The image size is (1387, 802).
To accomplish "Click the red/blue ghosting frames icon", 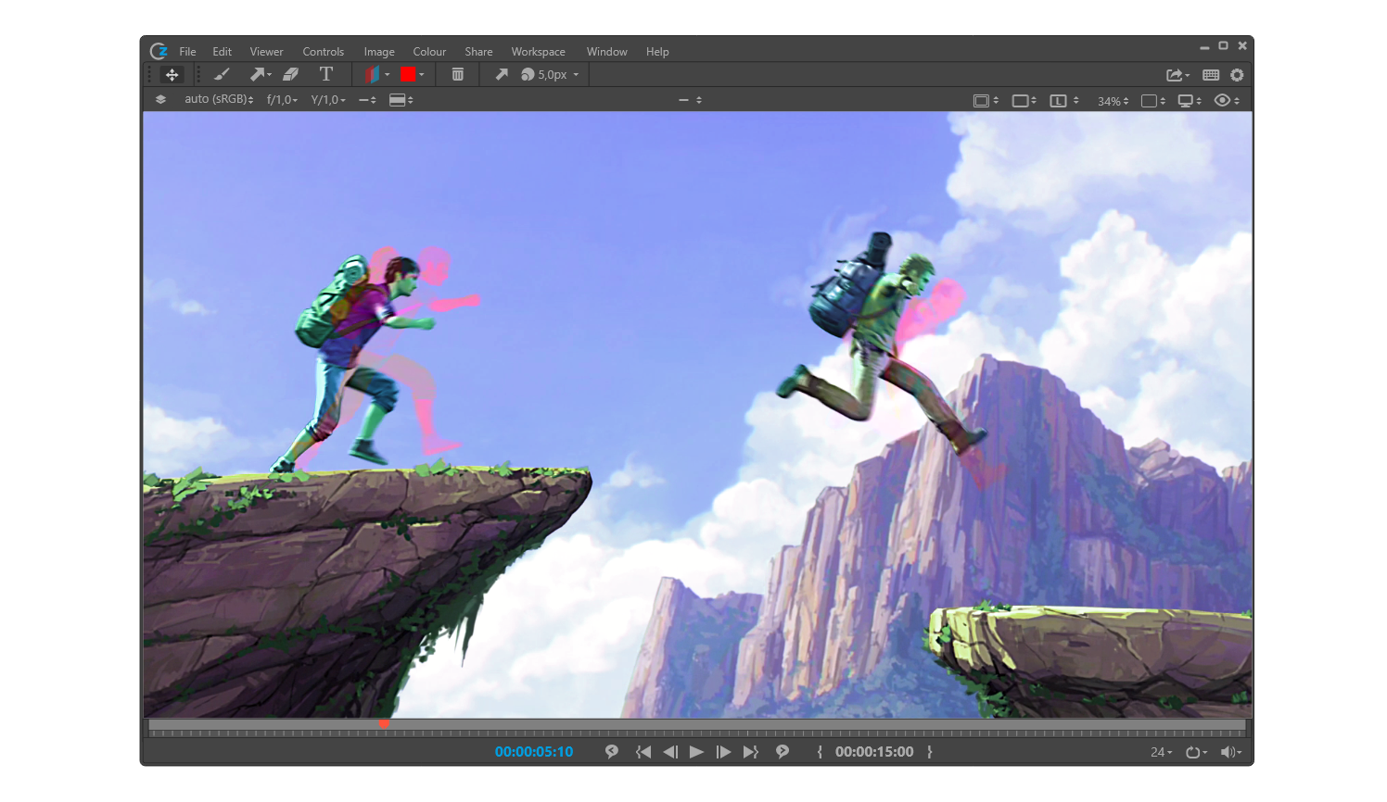I will (x=372, y=74).
